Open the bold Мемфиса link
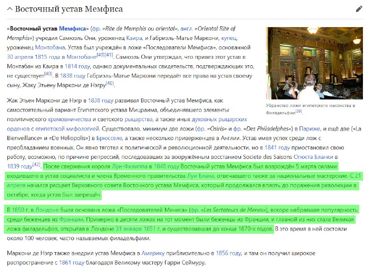 [72, 28]
